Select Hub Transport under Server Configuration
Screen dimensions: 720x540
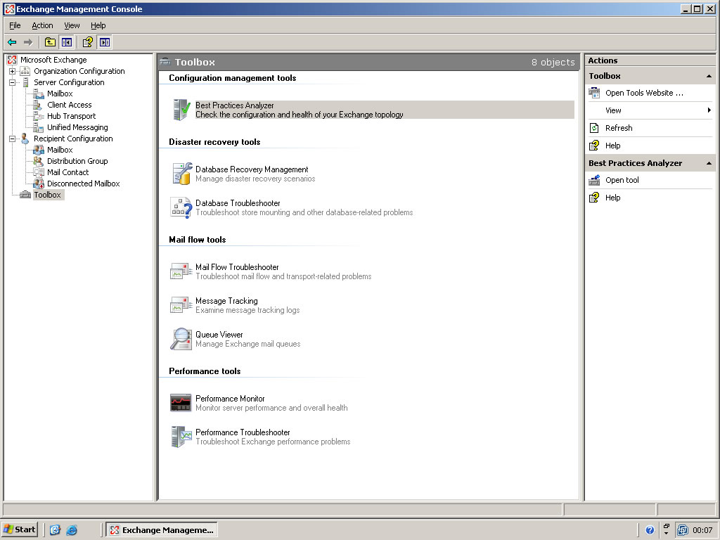[x=71, y=116]
